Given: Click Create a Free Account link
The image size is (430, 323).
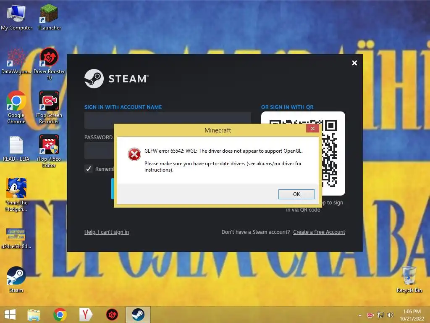Looking at the screenshot, I should click(x=319, y=232).
